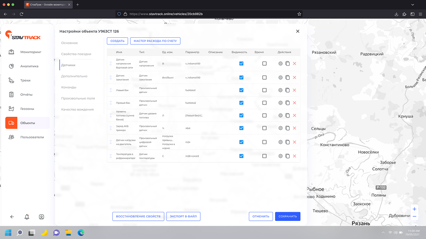The image size is (426, 239).
Task: Go to Отчёты in sidebar menu
Action: coord(26,94)
